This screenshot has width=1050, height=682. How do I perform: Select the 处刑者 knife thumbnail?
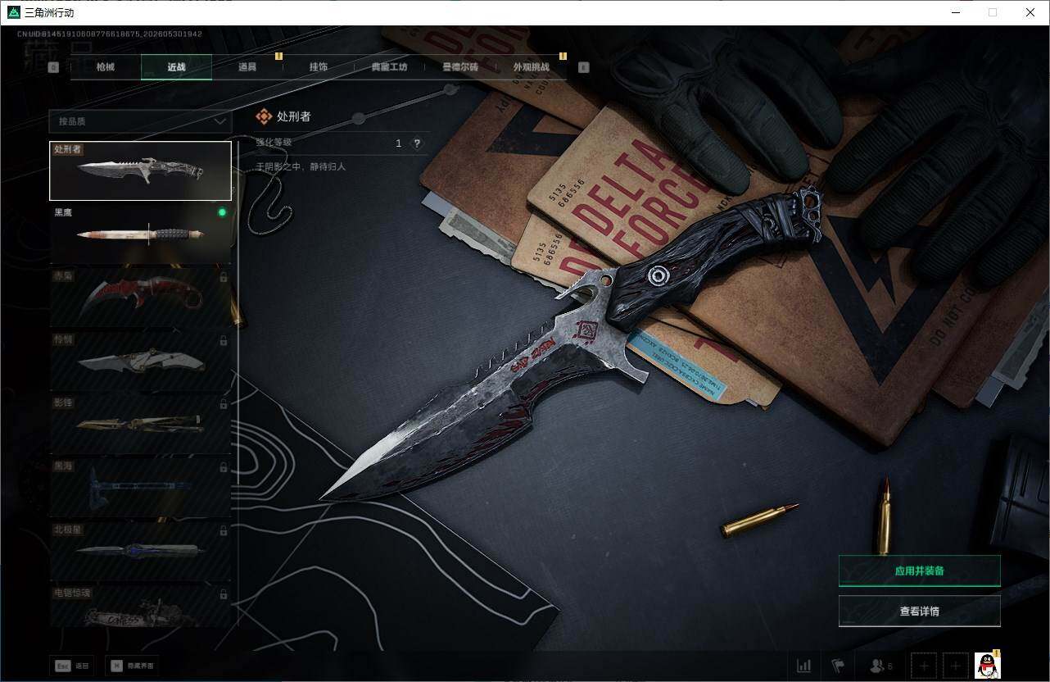coord(140,170)
